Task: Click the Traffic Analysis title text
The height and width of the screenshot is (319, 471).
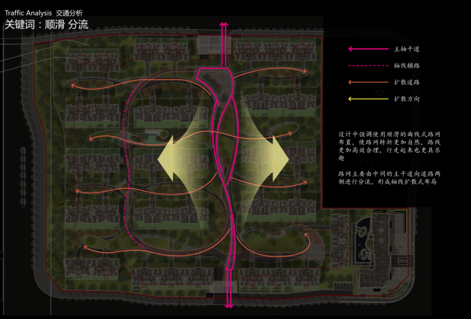Action: click(x=28, y=12)
